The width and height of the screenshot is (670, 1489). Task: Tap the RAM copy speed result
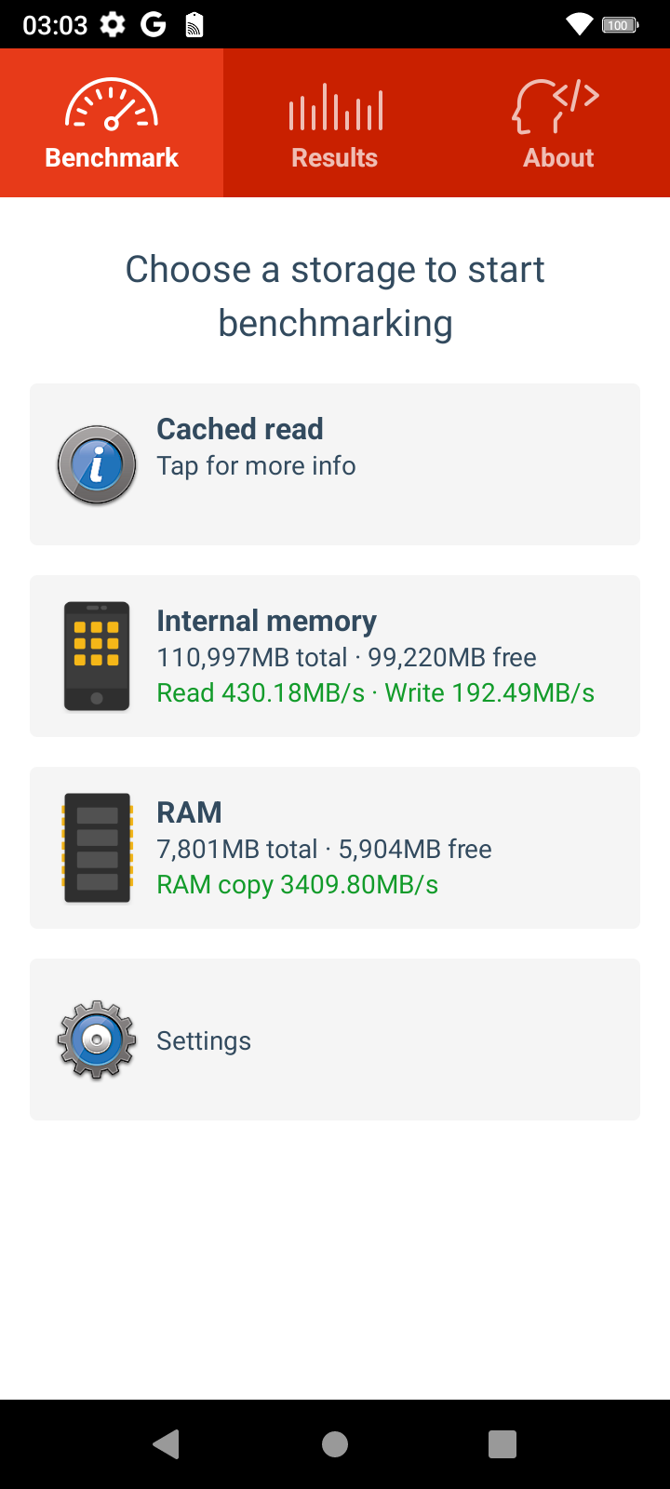click(297, 884)
